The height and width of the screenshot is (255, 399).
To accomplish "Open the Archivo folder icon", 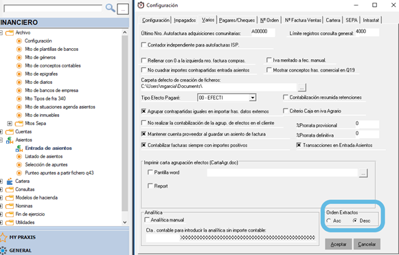I will click(10, 32).
